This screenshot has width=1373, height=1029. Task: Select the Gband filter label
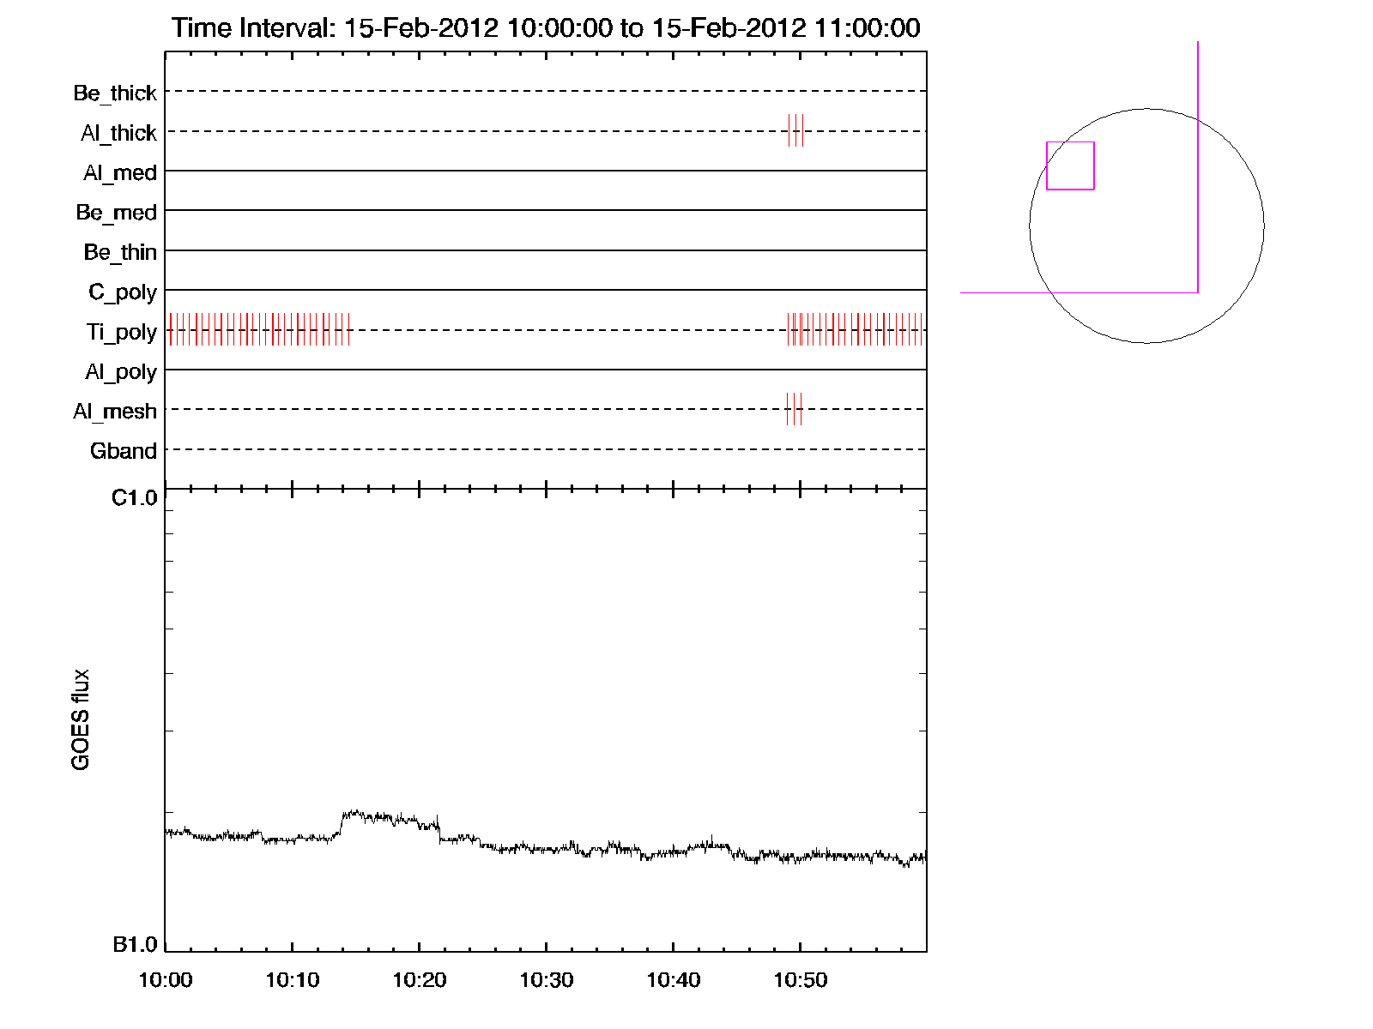(x=123, y=451)
